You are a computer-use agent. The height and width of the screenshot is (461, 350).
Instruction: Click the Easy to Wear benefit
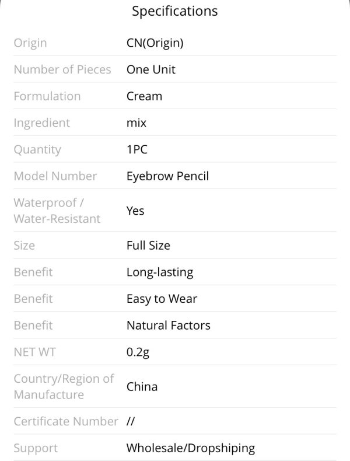coord(162,299)
